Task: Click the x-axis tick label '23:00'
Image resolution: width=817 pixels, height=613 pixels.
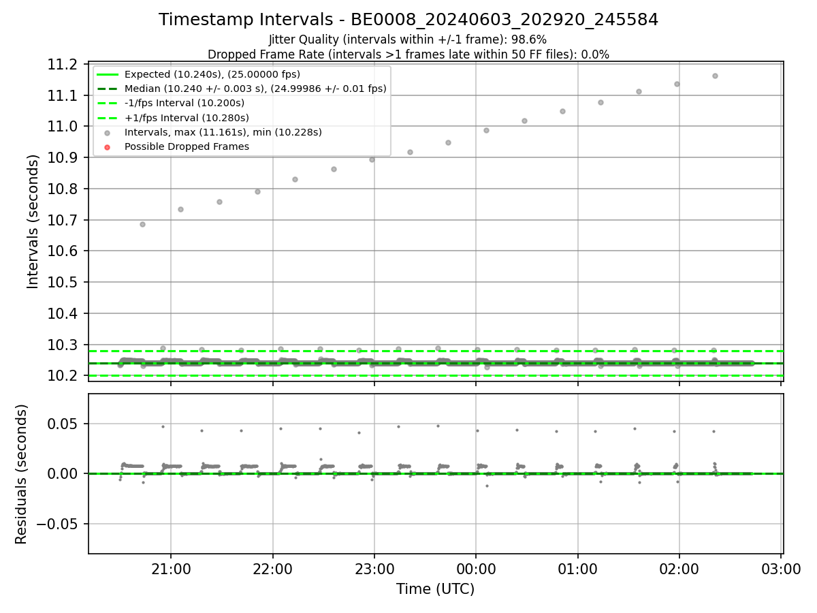Action: click(374, 568)
